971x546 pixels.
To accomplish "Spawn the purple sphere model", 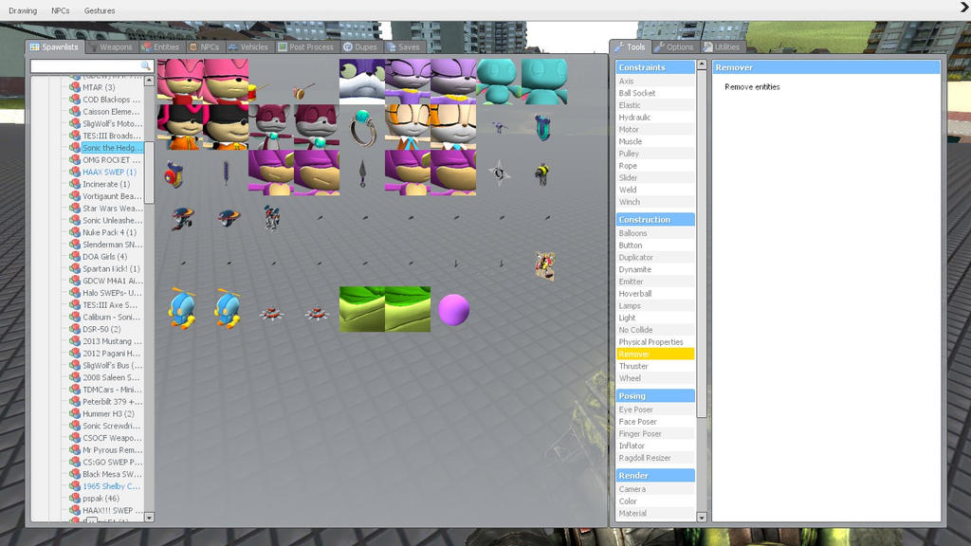I will pos(454,309).
